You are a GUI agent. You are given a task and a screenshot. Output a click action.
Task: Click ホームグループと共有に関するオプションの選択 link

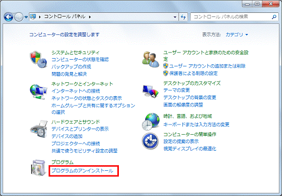(x=93, y=109)
